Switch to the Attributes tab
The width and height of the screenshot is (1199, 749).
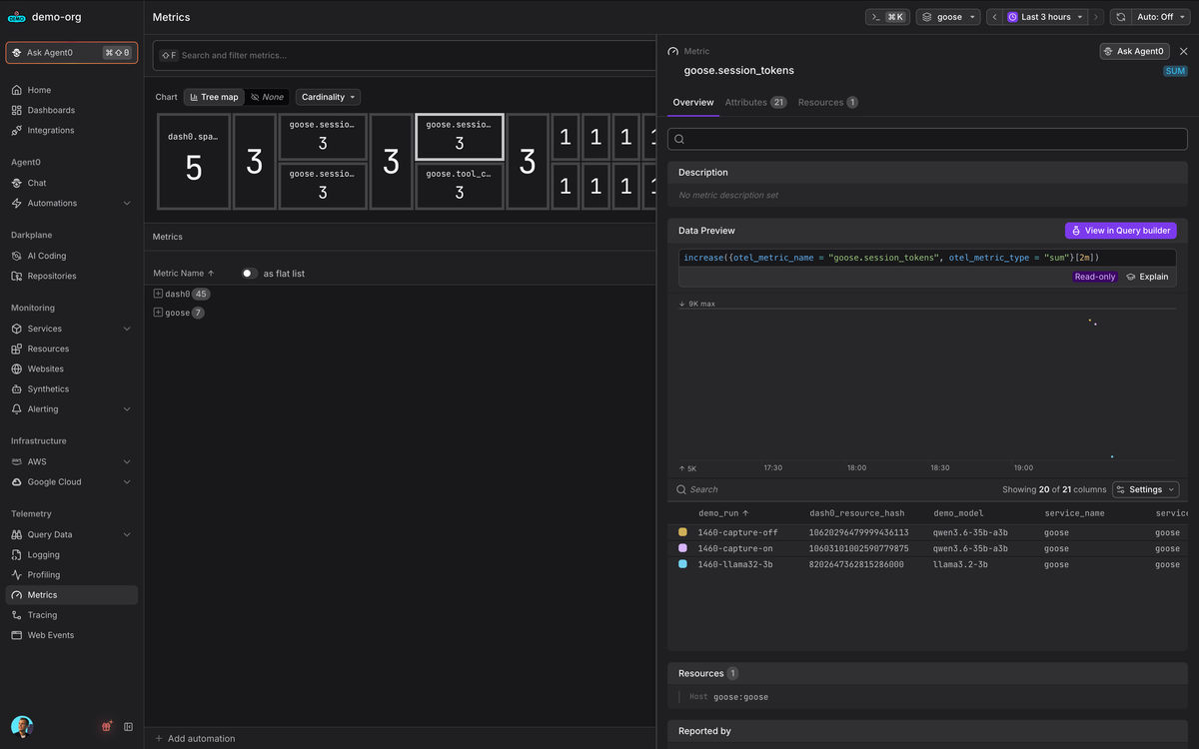pyautogui.click(x=755, y=102)
